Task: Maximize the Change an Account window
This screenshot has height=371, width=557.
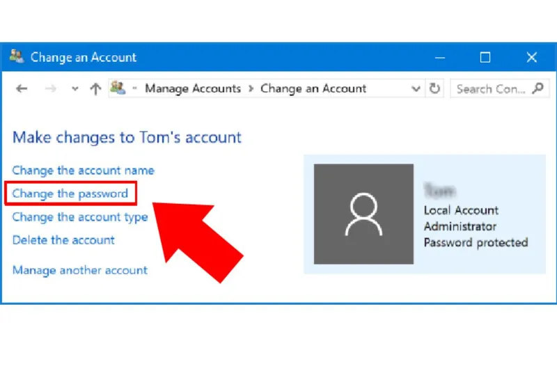Action: click(x=485, y=57)
